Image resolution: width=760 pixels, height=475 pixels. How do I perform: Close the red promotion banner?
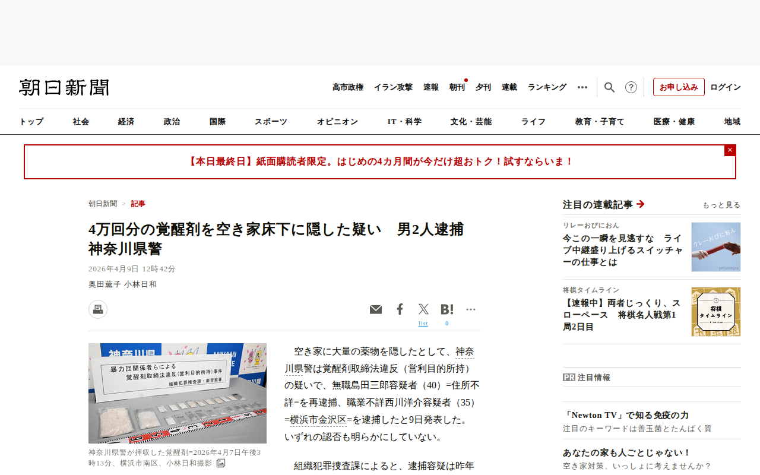730,150
